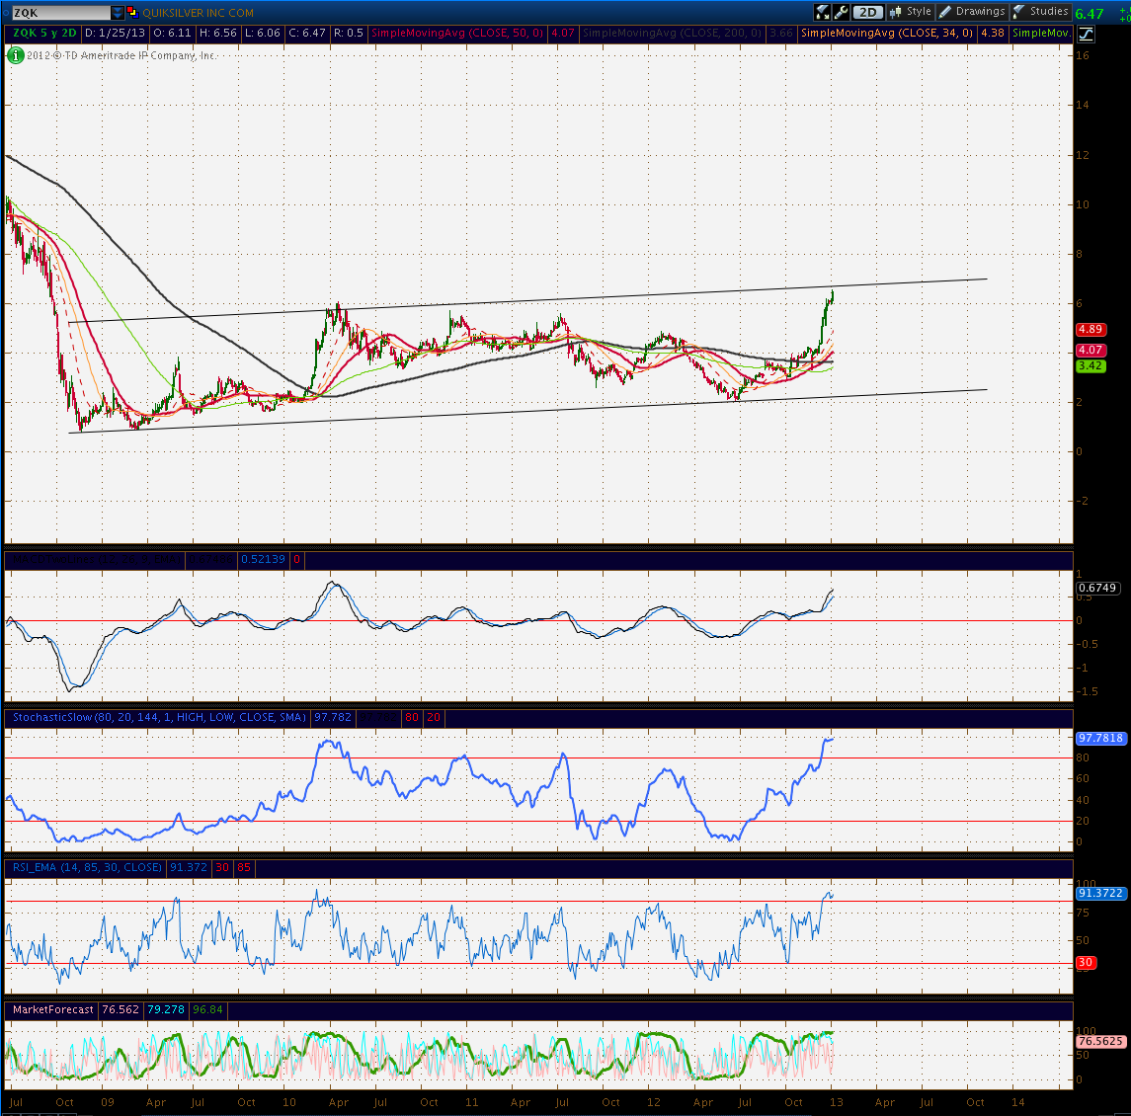Click the red 4.89 price bubble

[x=1090, y=329]
